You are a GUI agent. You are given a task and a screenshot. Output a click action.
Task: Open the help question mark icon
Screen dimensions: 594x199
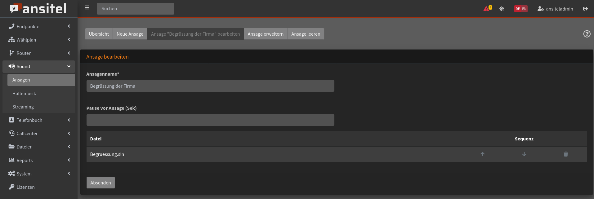[587, 34]
